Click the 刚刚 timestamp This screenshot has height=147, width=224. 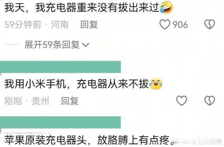point(13,101)
